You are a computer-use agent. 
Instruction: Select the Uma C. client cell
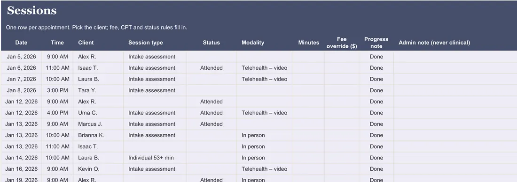tap(98, 113)
